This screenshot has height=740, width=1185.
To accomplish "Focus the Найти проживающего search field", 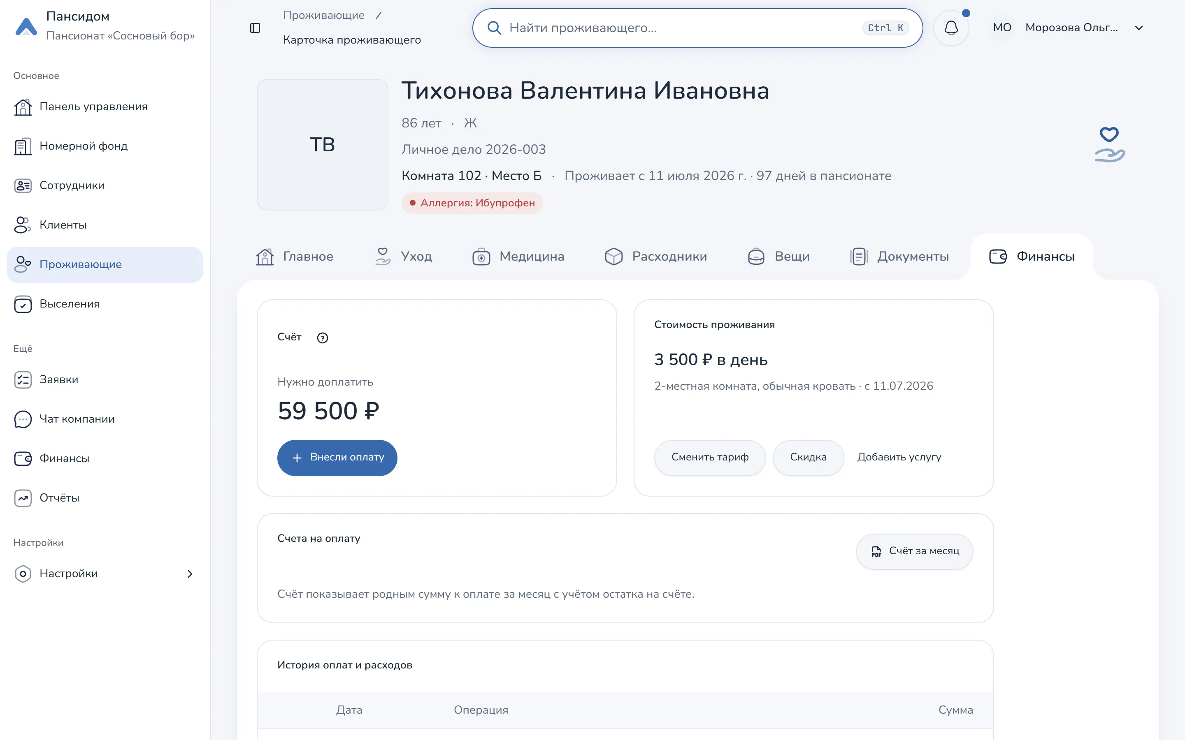I will (x=697, y=28).
